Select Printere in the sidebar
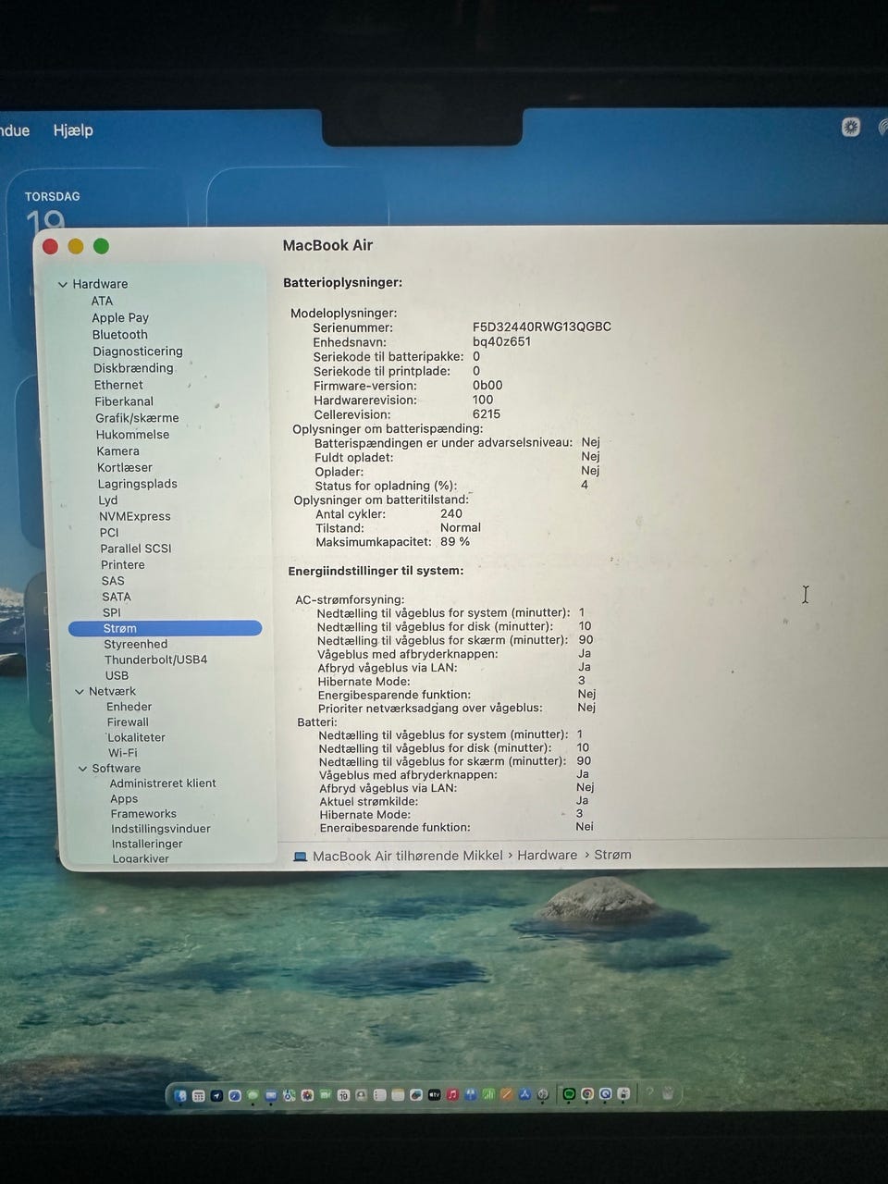Screen dimensions: 888x1184 coord(123,564)
